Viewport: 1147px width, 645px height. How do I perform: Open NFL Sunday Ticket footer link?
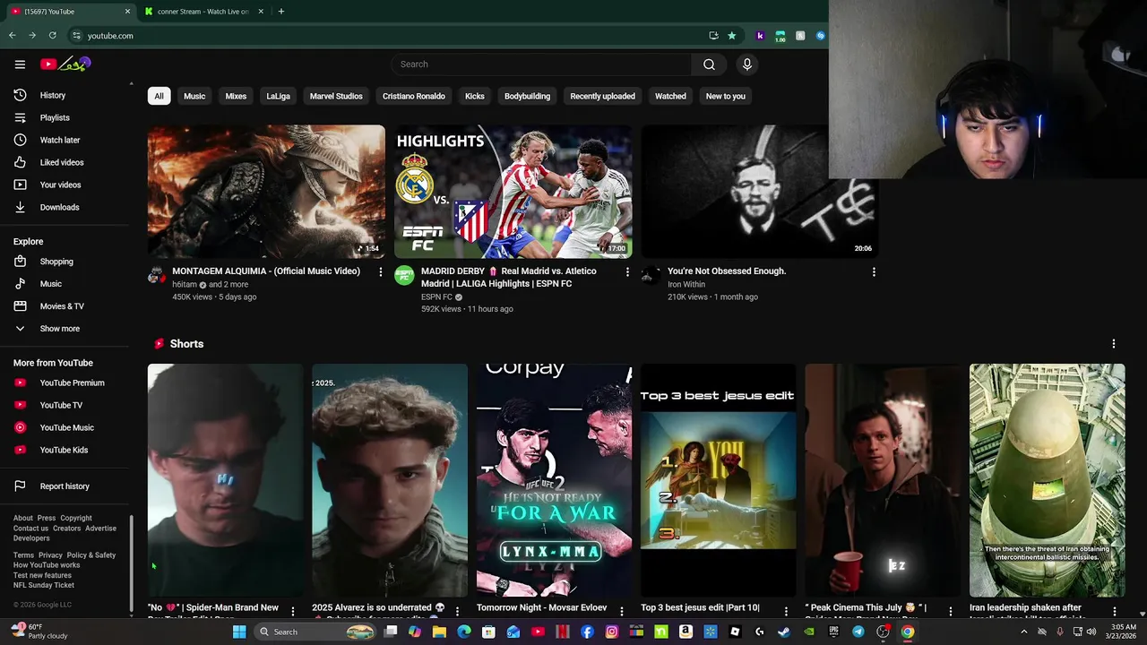44,585
